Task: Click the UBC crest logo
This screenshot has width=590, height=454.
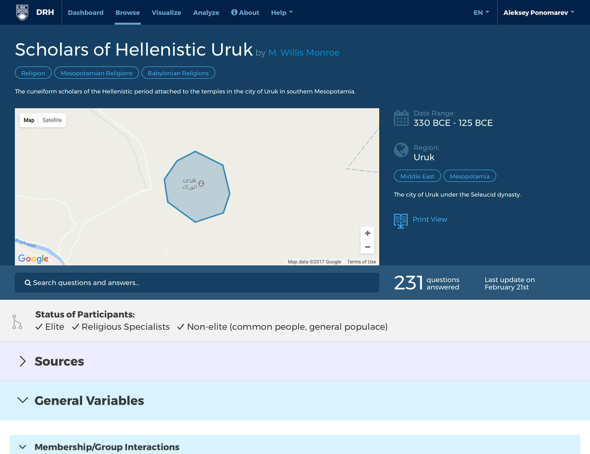Action: [x=22, y=12]
